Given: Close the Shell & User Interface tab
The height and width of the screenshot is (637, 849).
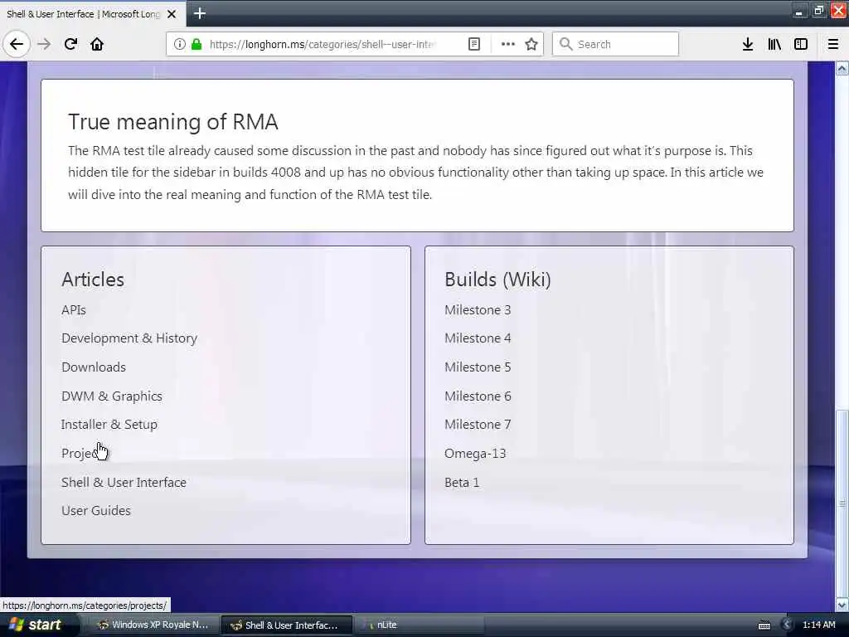Looking at the screenshot, I should click(x=172, y=14).
